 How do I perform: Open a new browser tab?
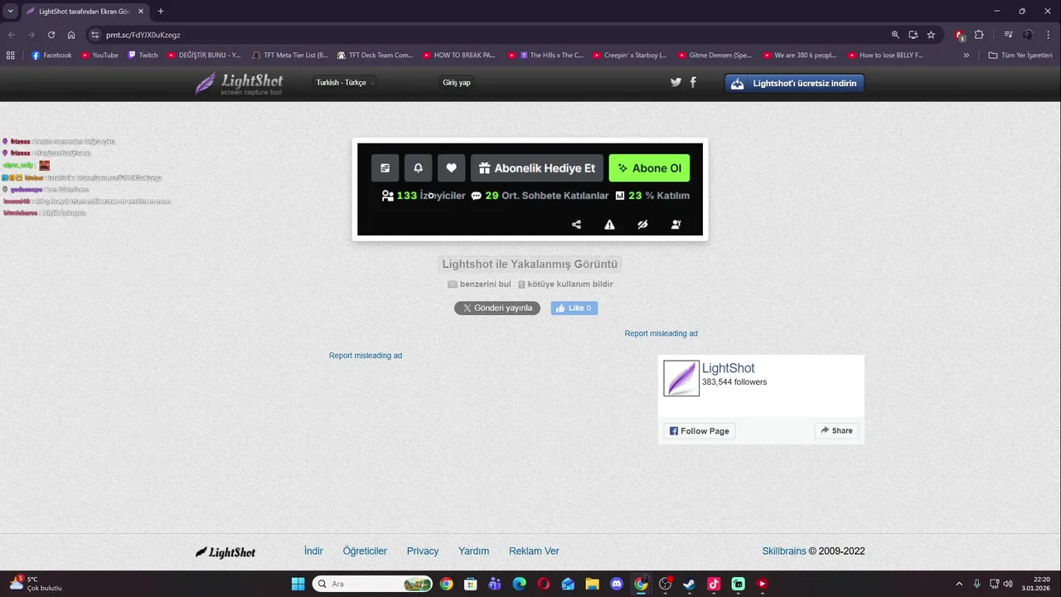(x=161, y=12)
